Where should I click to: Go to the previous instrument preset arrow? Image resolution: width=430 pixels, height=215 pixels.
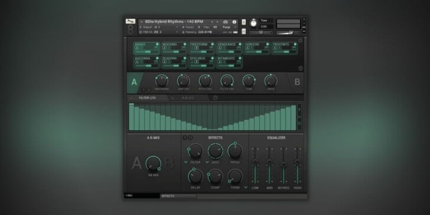tap(211, 22)
